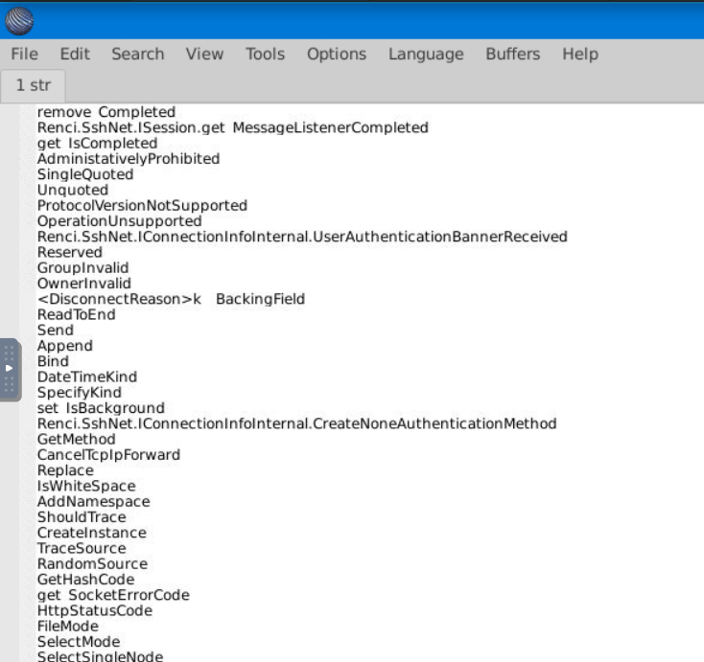Click the line 'HttpStatusCode'
Screen dimensions: 704x662
(x=95, y=610)
